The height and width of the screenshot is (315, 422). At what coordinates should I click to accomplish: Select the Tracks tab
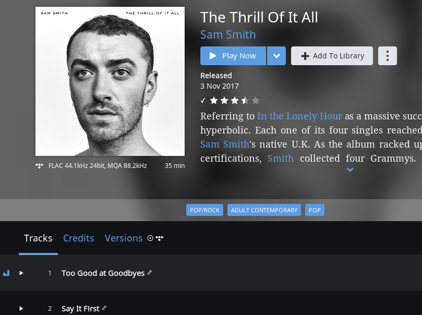(x=38, y=238)
